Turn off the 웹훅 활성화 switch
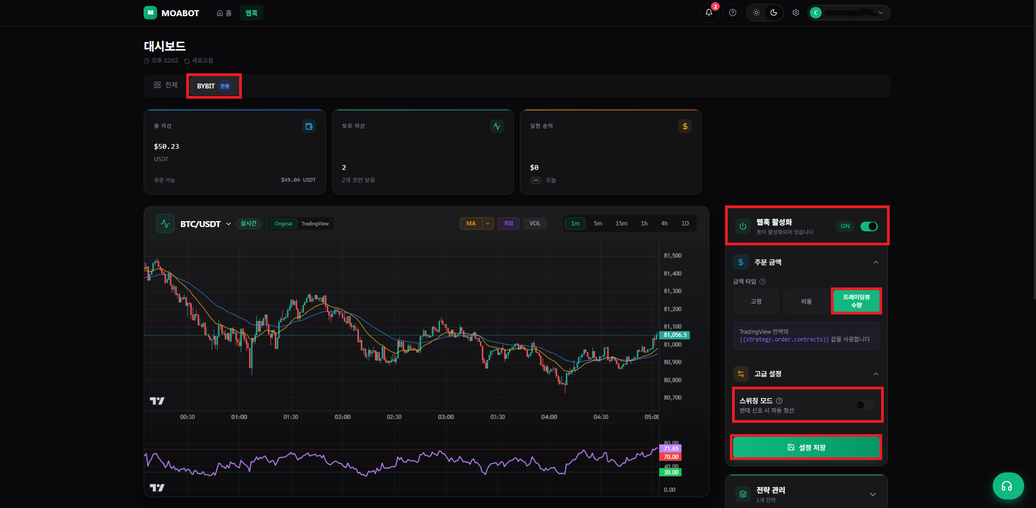Image resolution: width=1036 pixels, height=508 pixels. pyautogui.click(x=869, y=226)
